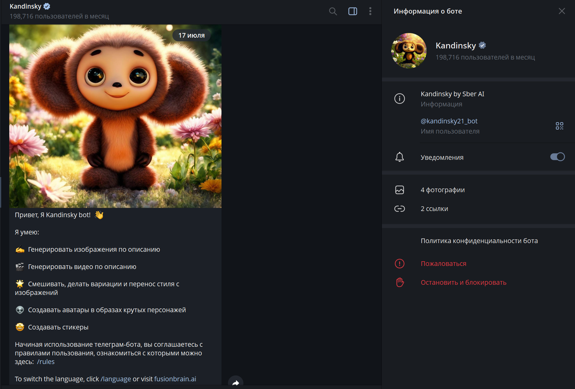Toggle the Уведомления switch
The width and height of the screenshot is (575, 389).
pos(557,157)
